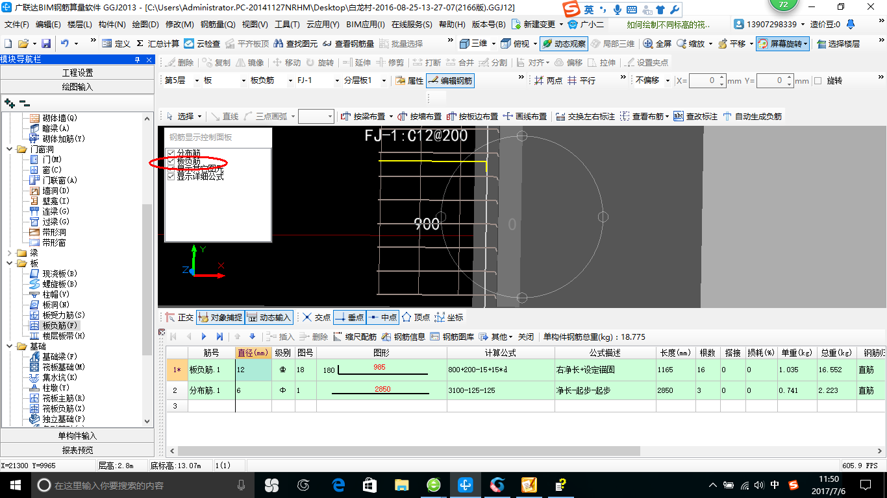887x498 pixels.
Task: Open 按梁布置 dropdown arrow
Action: pos(391,117)
